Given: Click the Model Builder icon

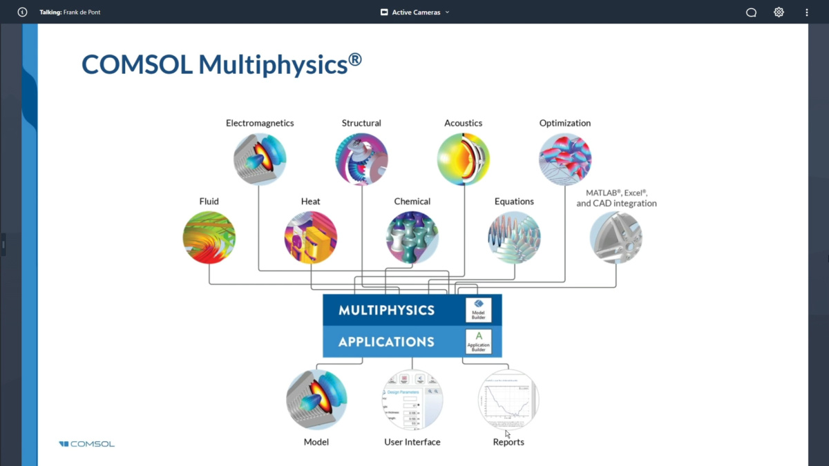Looking at the screenshot, I should (478, 310).
